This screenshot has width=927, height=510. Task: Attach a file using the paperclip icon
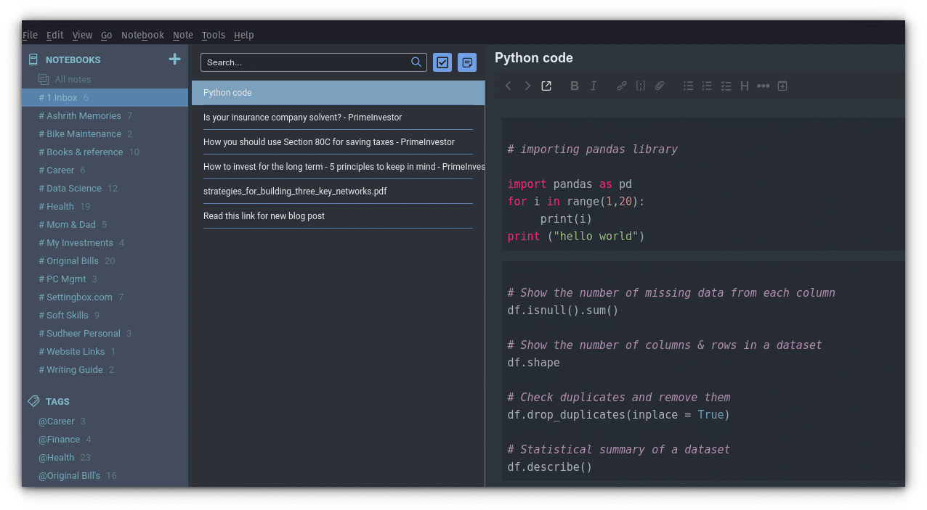(x=660, y=86)
